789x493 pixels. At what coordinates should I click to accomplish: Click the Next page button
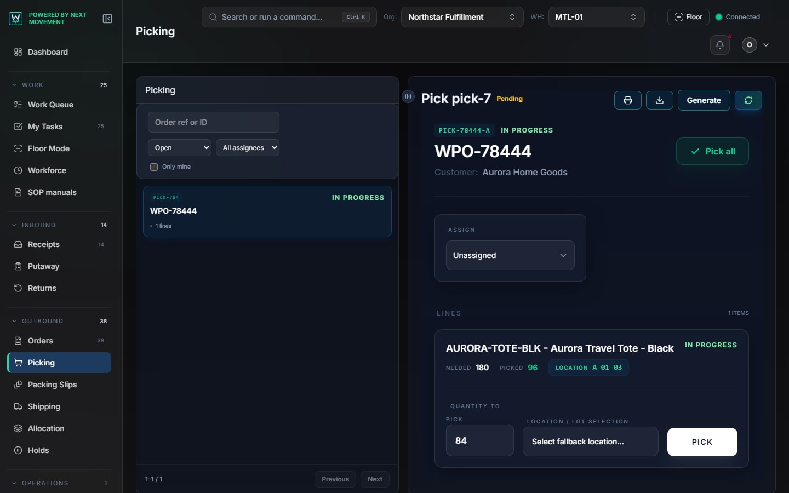point(375,479)
